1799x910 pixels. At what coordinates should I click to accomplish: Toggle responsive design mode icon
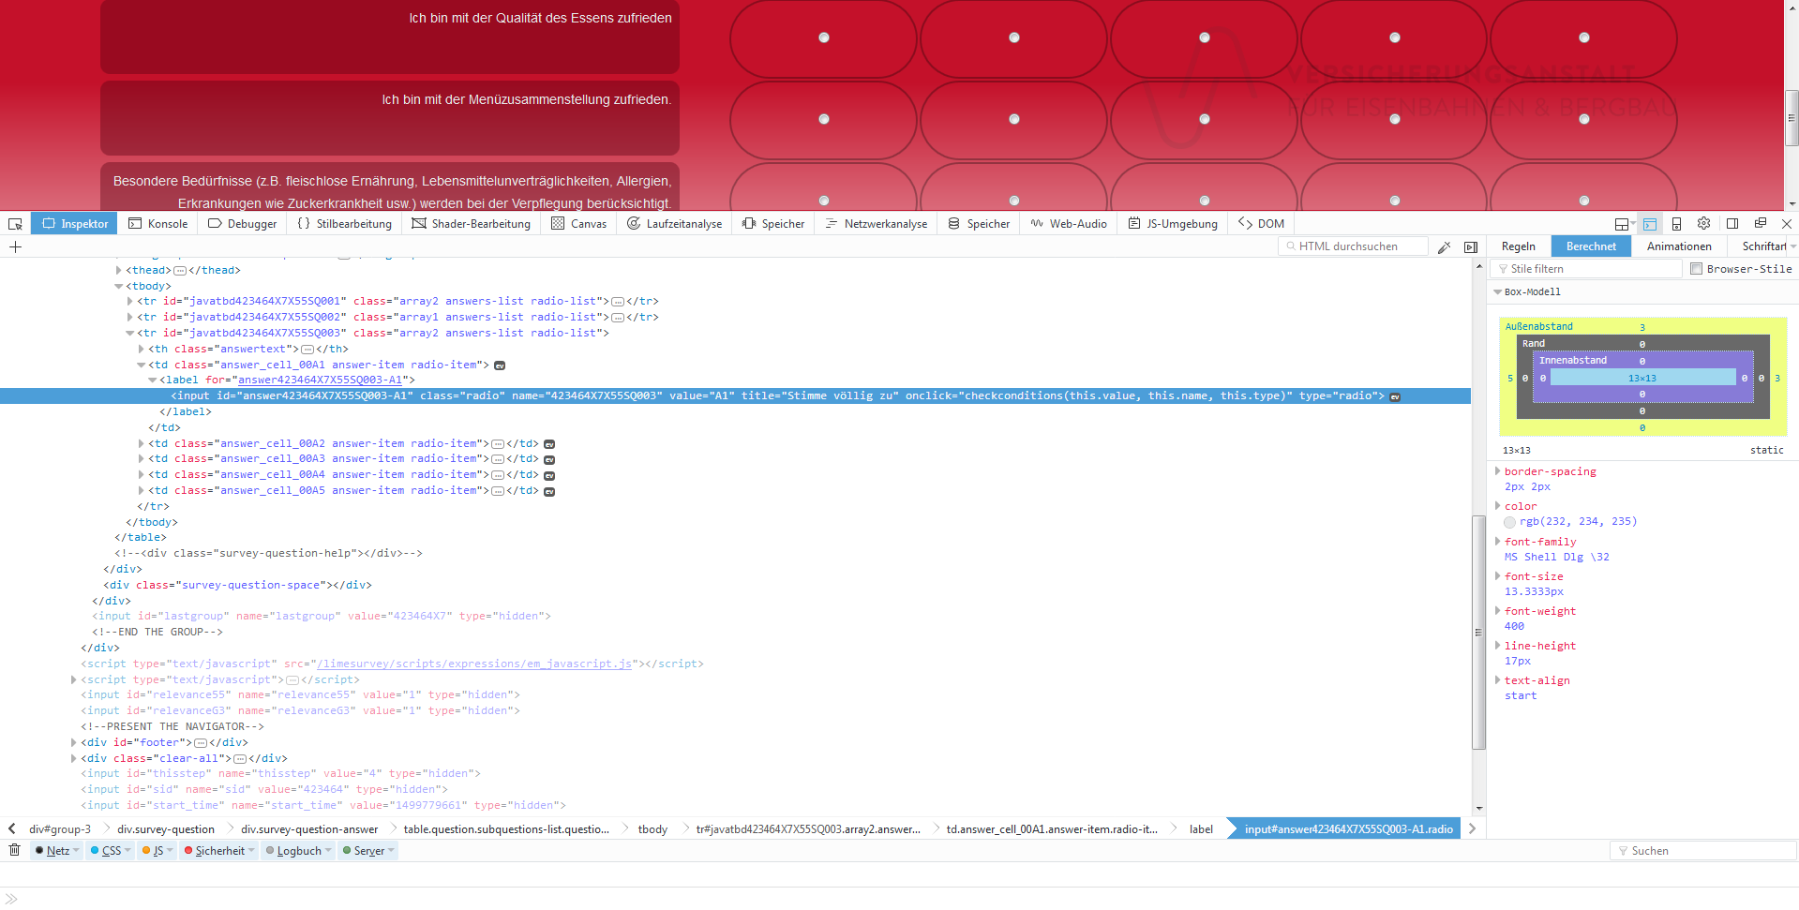click(x=1676, y=224)
